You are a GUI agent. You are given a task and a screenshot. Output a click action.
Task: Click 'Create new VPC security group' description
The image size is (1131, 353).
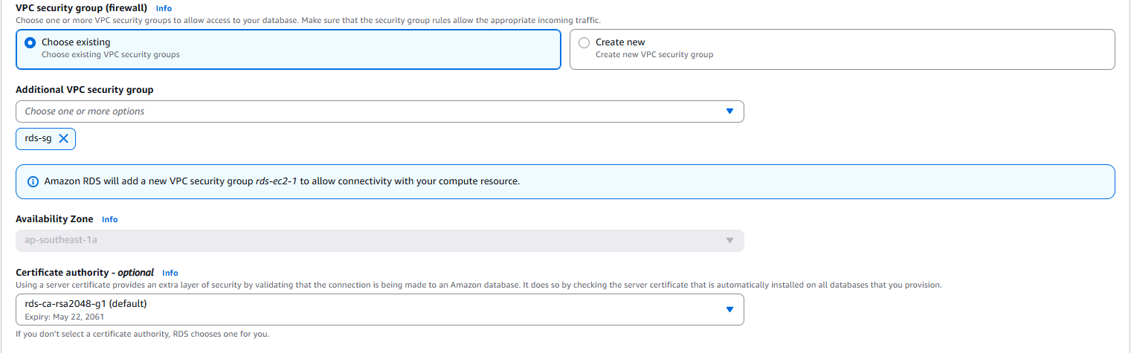[x=654, y=54]
